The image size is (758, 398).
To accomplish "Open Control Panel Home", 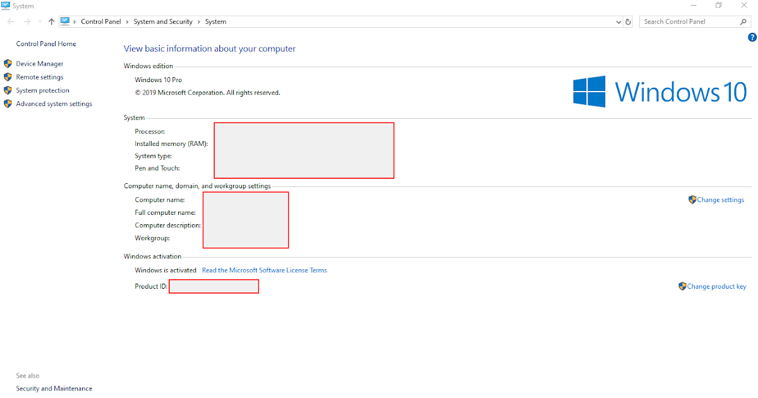I will point(46,44).
